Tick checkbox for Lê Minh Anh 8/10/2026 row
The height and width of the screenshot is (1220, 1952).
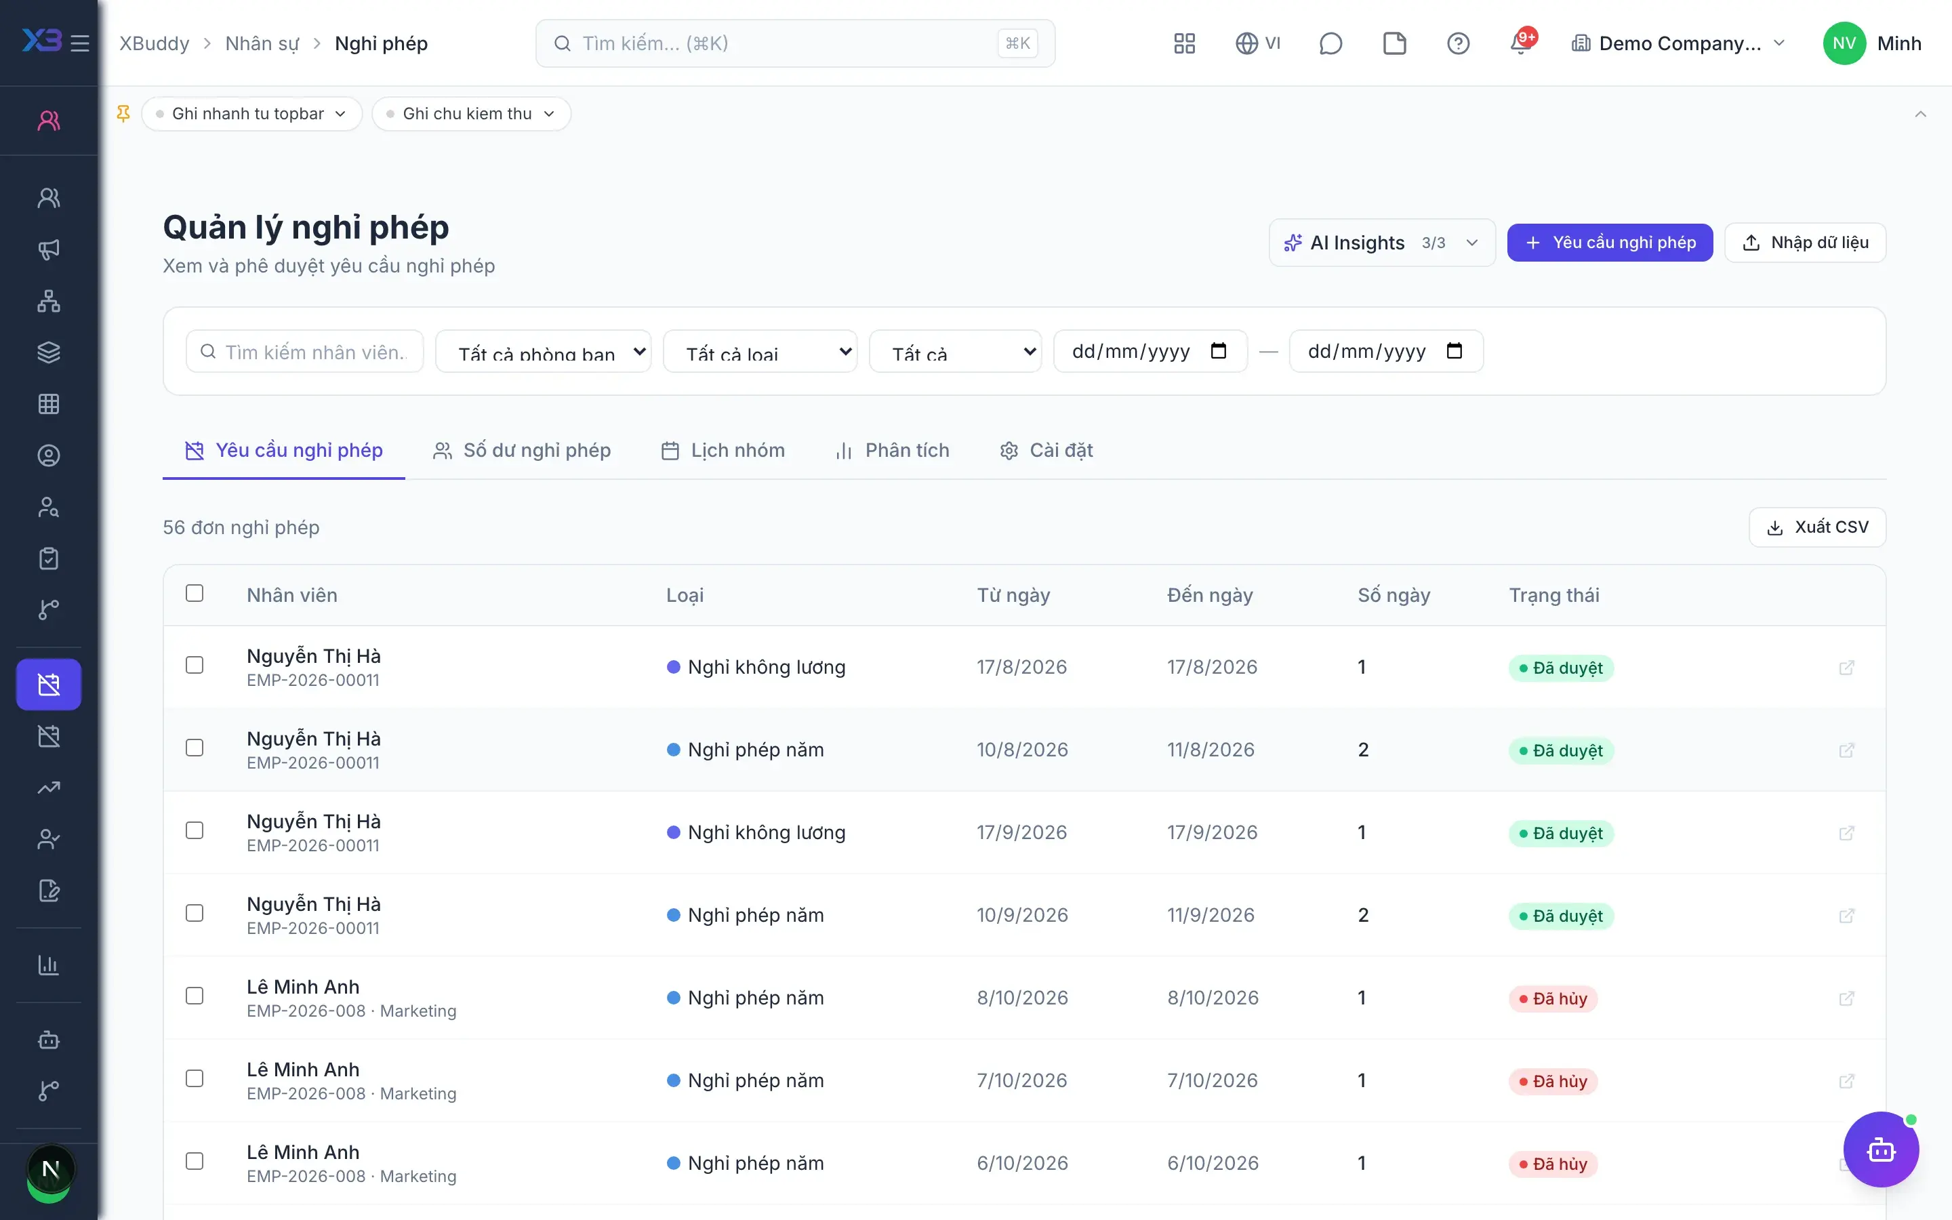[x=195, y=996]
